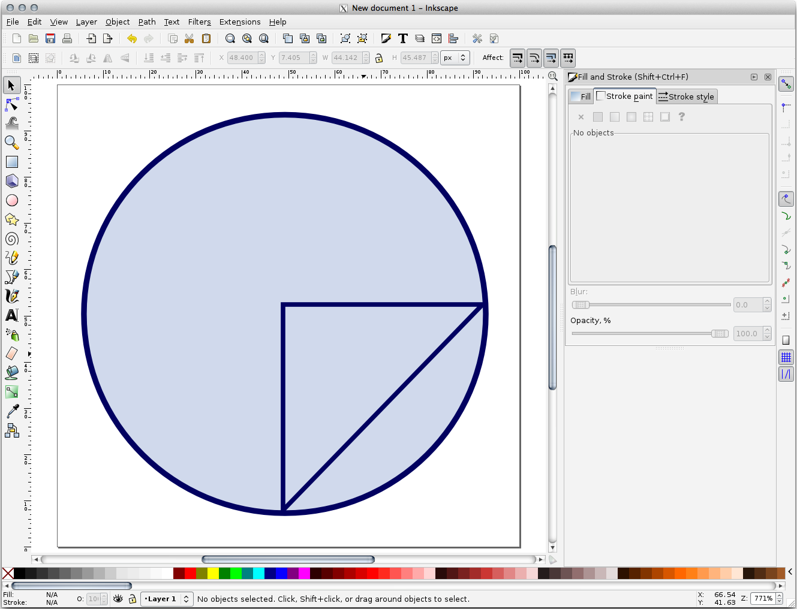The width and height of the screenshot is (797, 609).
Task: Select the Text tool
Action: click(12, 315)
